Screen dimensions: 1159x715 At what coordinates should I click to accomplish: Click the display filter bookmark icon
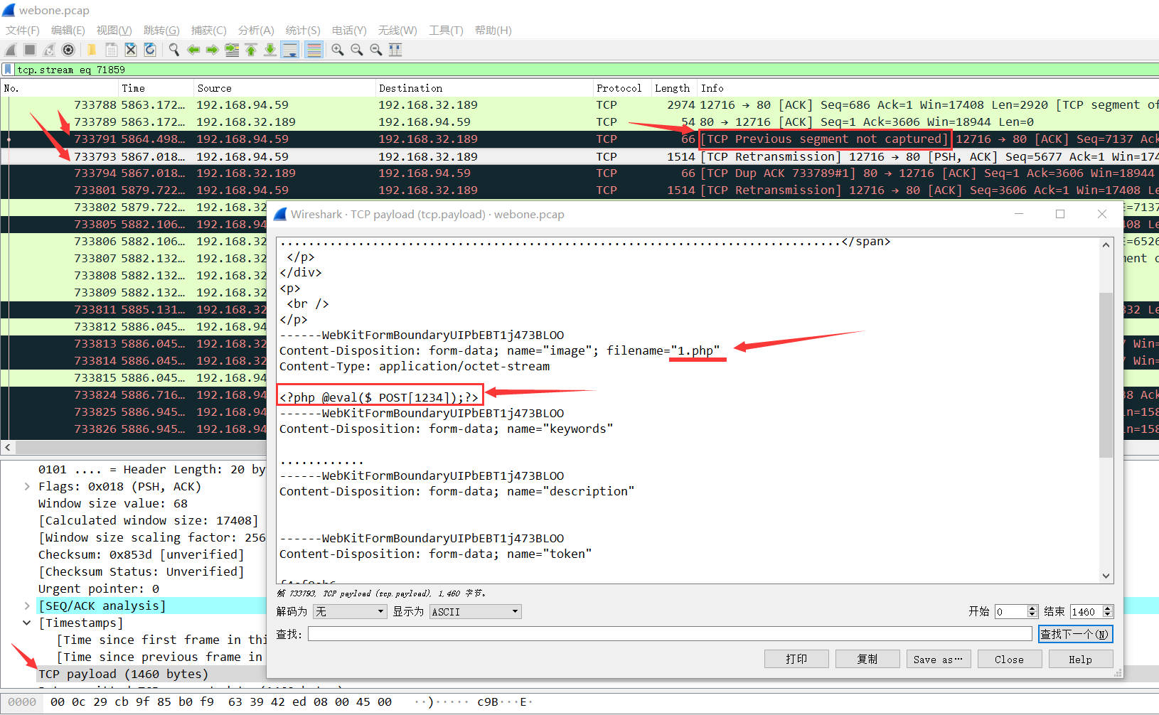tap(8, 70)
